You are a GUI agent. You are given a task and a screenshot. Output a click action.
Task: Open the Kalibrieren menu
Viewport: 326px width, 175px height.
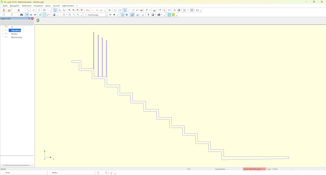pyautogui.click(x=26, y=6)
